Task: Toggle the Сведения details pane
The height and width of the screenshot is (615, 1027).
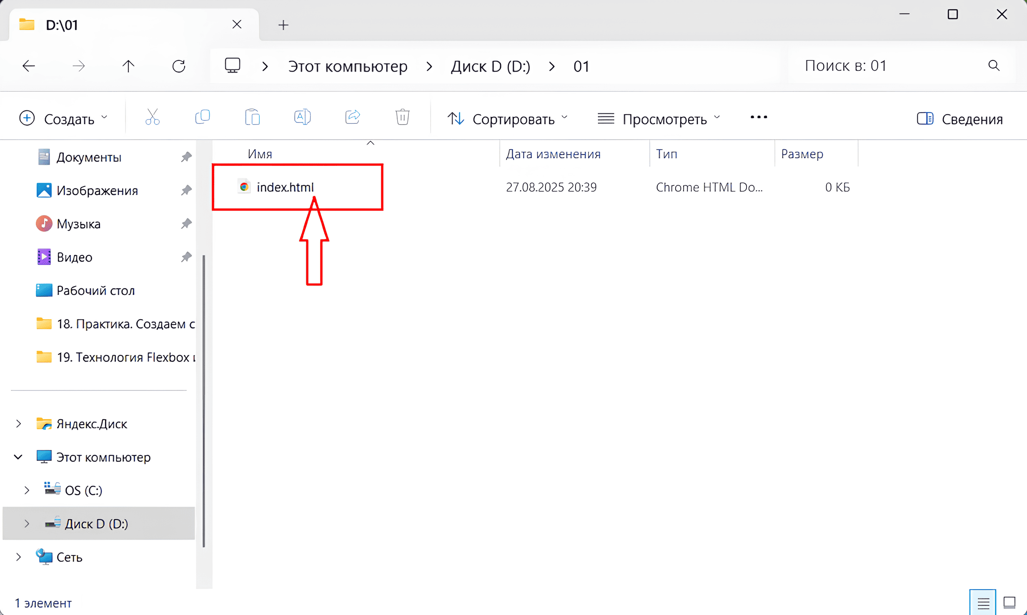Action: click(x=959, y=119)
